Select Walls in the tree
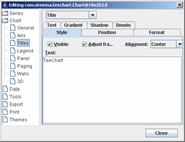Viewport: 185px width, 142px height. (23, 74)
